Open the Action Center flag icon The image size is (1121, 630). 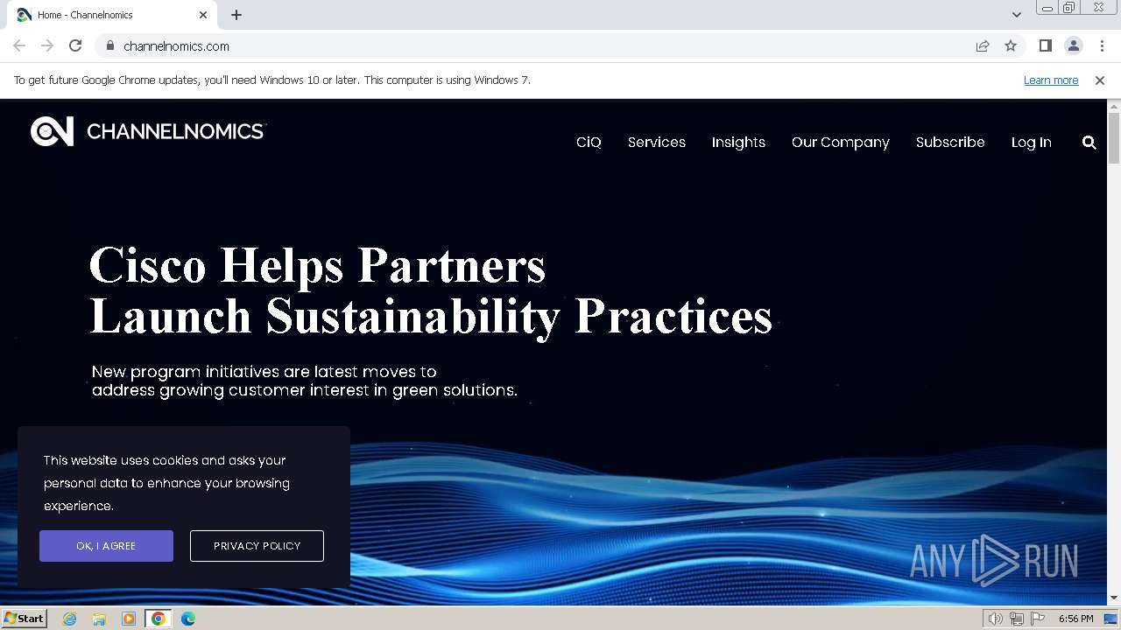tap(1038, 619)
